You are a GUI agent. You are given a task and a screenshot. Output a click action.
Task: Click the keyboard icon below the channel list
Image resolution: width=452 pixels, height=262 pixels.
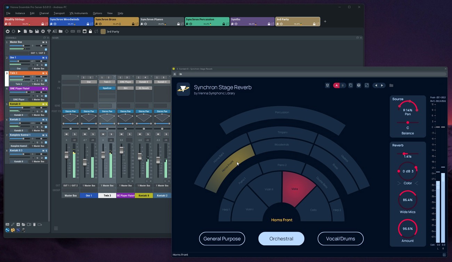[7, 225]
